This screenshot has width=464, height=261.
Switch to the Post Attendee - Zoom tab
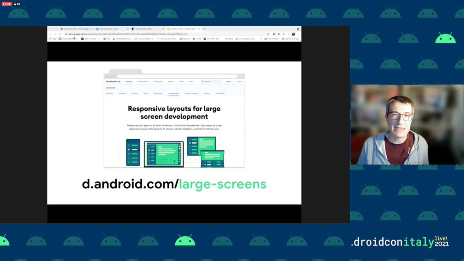tap(112, 29)
